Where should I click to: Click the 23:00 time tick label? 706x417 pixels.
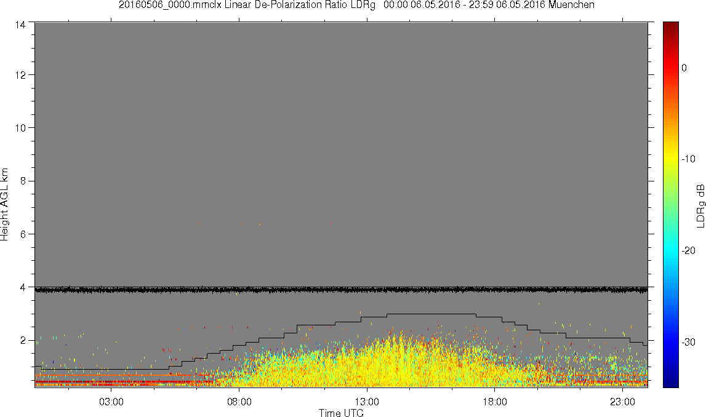coord(623,402)
